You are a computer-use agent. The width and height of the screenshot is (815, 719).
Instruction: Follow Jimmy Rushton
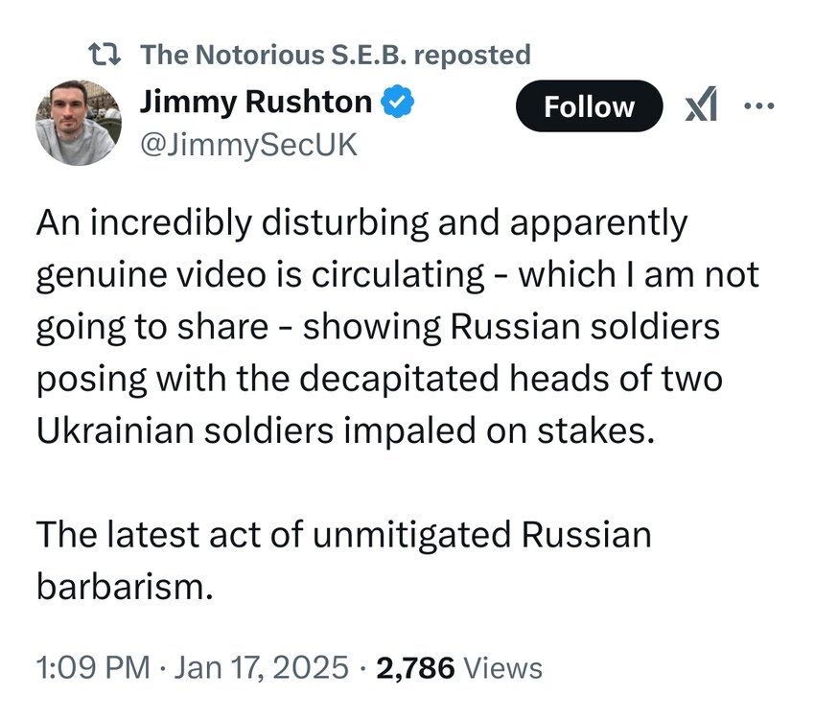pos(589,106)
